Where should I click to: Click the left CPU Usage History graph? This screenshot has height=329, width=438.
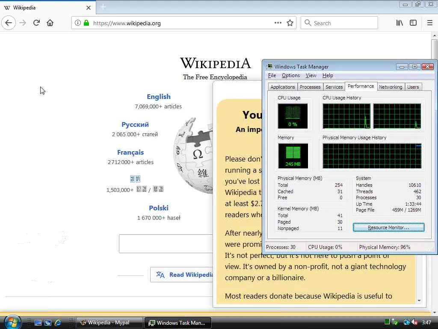click(346, 116)
